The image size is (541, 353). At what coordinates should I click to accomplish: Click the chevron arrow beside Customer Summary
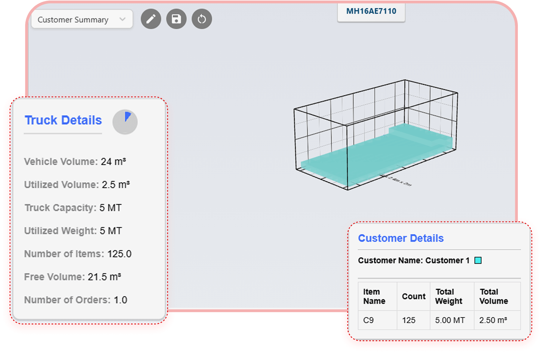tap(122, 19)
